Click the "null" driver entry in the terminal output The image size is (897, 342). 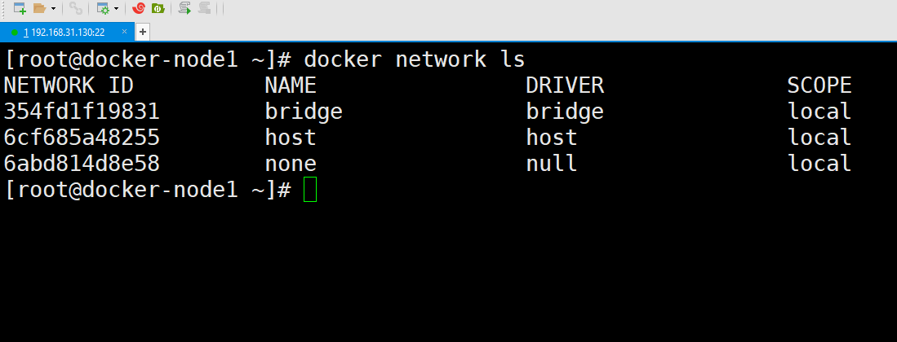(552, 164)
